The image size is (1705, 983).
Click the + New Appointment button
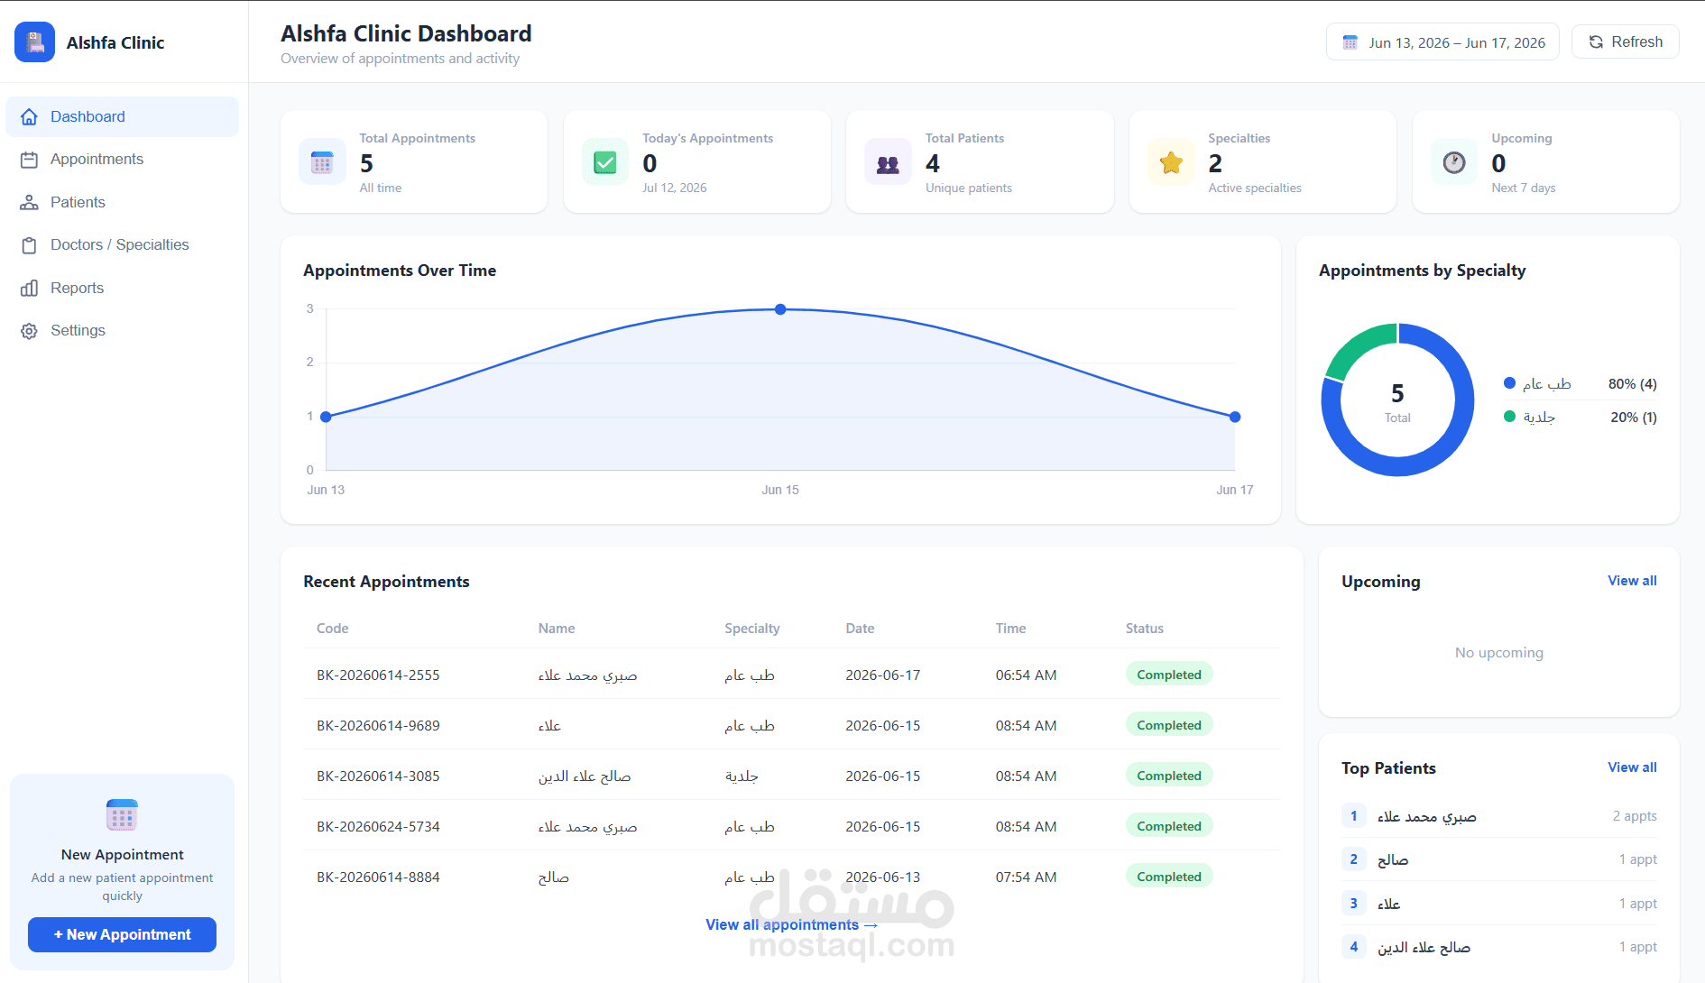click(122, 934)
